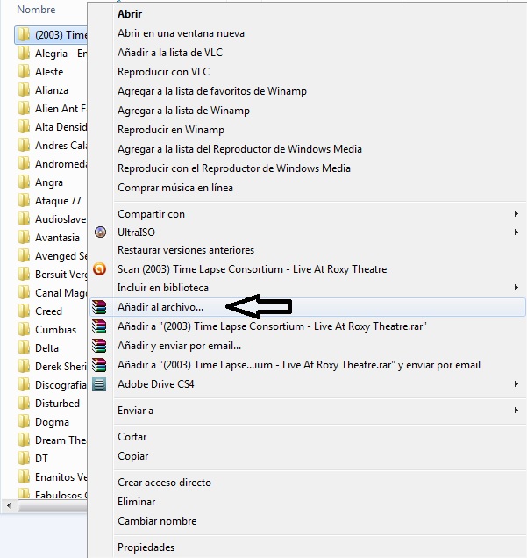Screen dimensions: 527x558
Task: Choose Añadir a la lista de VLC
Action: 170,53
